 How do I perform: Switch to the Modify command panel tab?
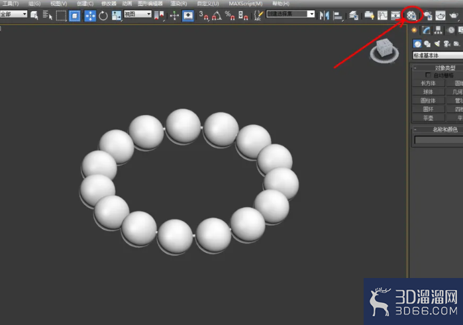[426, 30]
